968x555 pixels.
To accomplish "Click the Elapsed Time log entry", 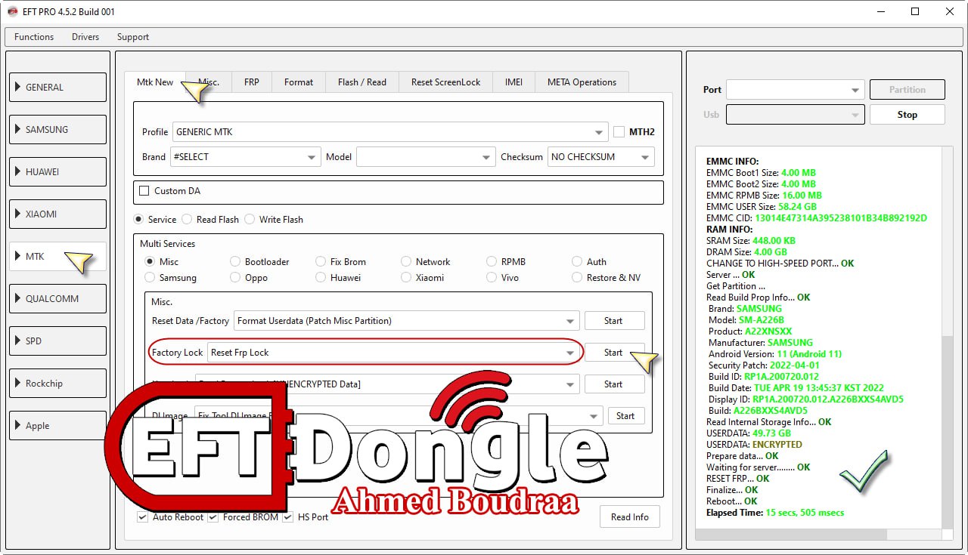I will pyautogui.click(x=775, y=513).
